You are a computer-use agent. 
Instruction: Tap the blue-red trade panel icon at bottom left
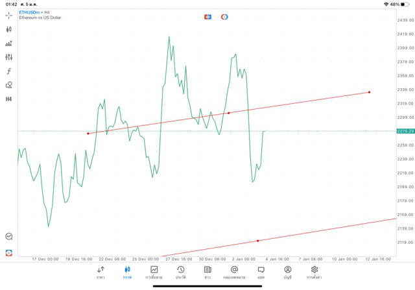(x=9, y=252)
